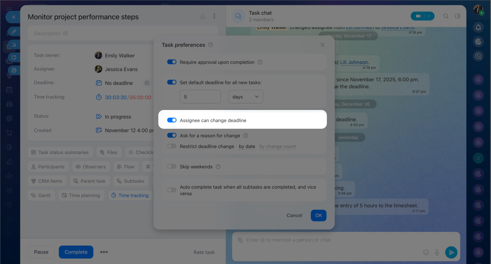This screenshot has width=491, height=264.
Task: Enable the Skip weekends switch
Action: pos(172,167)
